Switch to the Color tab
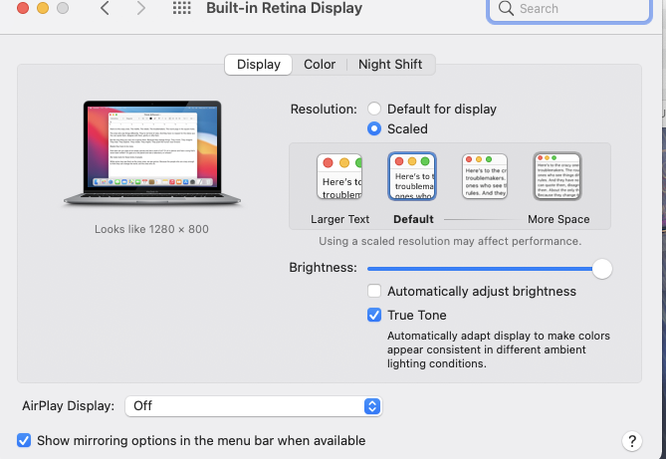Viewport: 666px width, 459px height. pos(320,65)
